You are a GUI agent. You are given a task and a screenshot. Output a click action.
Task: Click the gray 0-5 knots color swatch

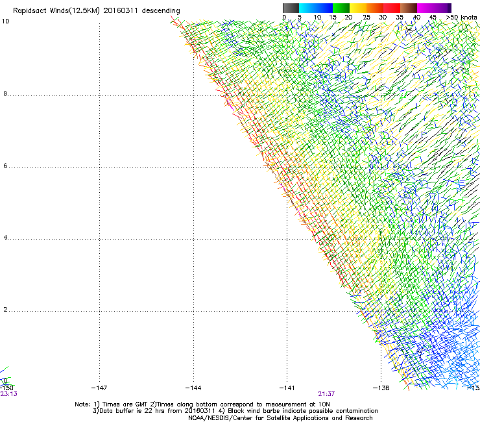coord(291,8)
